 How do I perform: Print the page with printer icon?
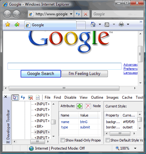[x=121, y=24]
